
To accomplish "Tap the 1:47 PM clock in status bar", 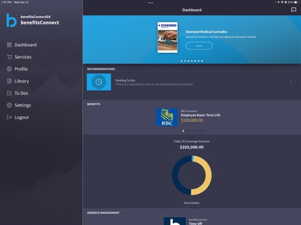I will (x=7, y=2).
